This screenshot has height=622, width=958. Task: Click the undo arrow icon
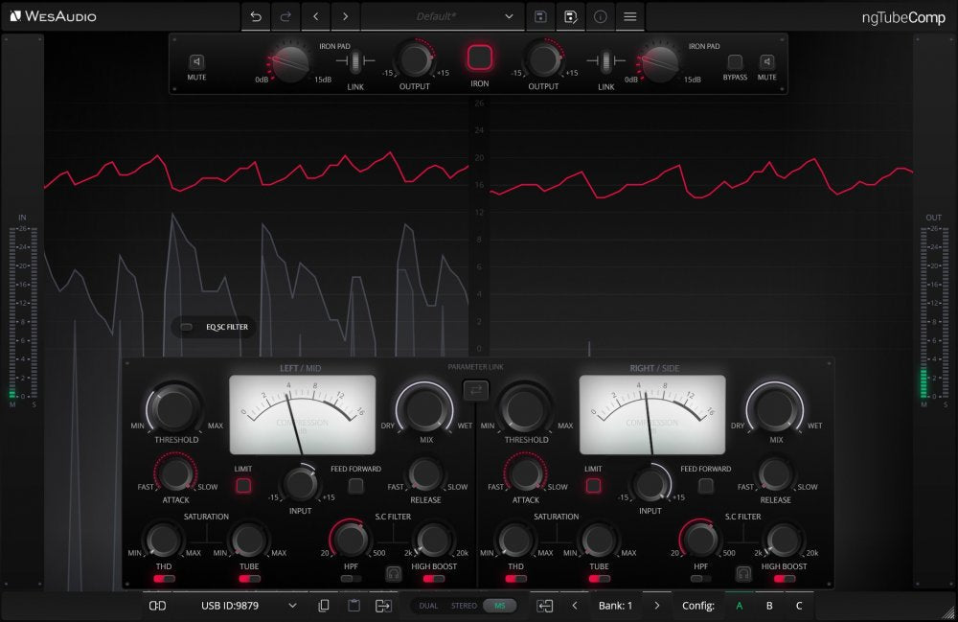coord(256,16)
